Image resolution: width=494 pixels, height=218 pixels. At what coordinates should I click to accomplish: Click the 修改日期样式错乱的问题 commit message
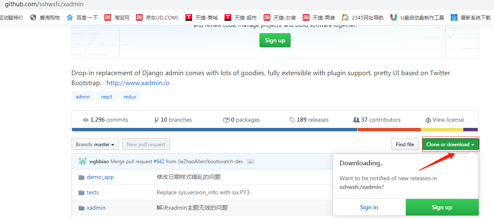point(189,177)
